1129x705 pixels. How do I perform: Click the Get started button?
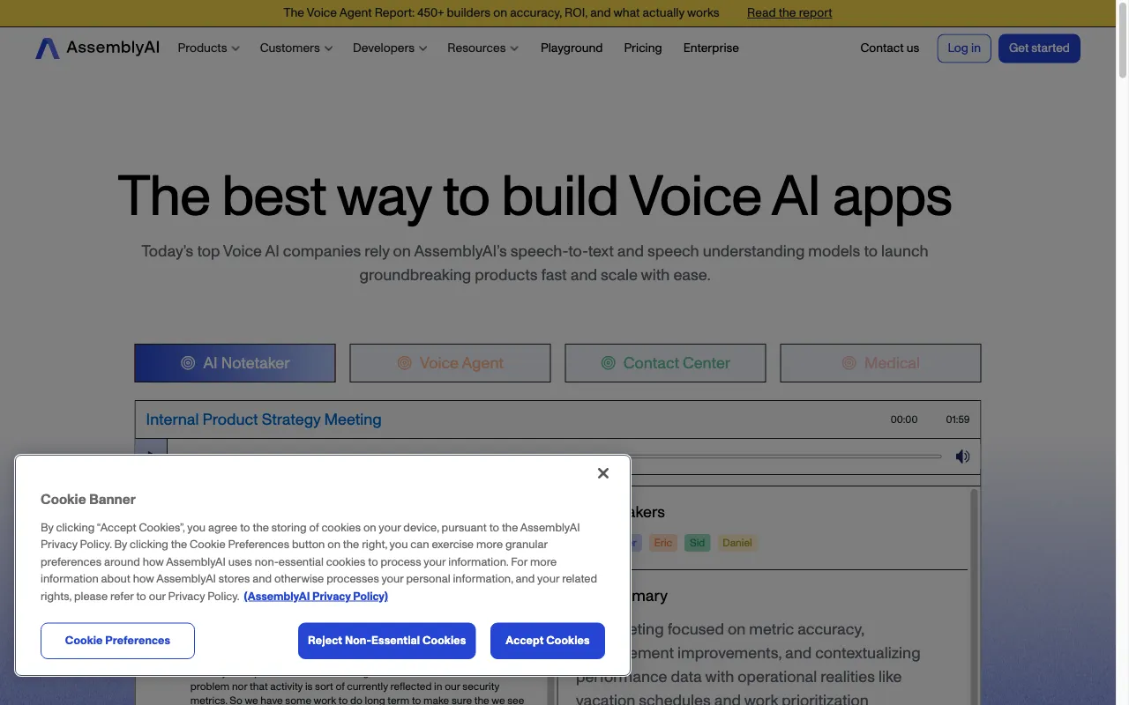(x=1039, y=48)
